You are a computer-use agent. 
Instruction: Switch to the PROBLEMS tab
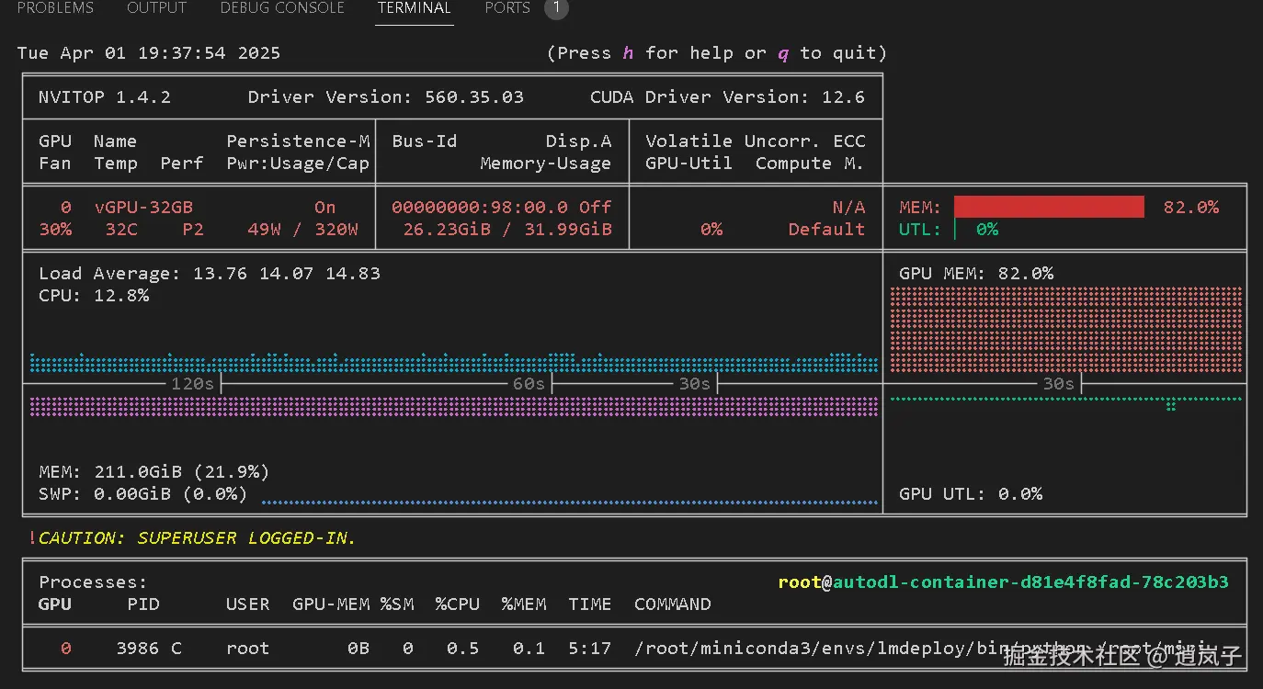(55, 8)
